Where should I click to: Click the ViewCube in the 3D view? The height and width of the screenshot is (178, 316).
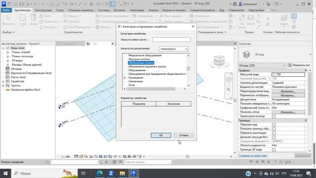pyautogui.click(x=219, y=61)
